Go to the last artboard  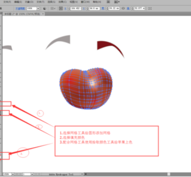click(x=40, y=174)
